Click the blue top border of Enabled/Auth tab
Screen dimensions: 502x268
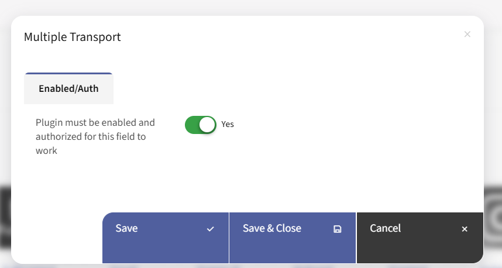pyautogui.click(x=68, y=73)
